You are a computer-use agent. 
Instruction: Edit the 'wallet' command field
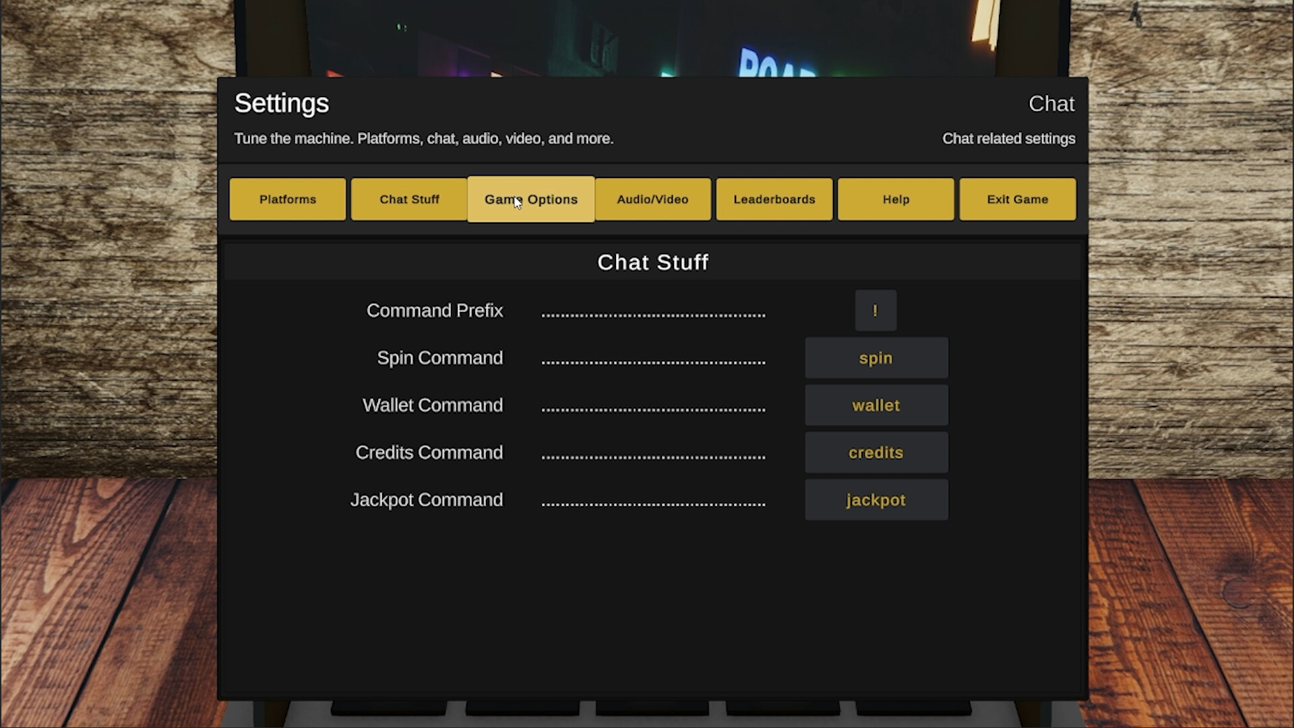coord(876,405)
